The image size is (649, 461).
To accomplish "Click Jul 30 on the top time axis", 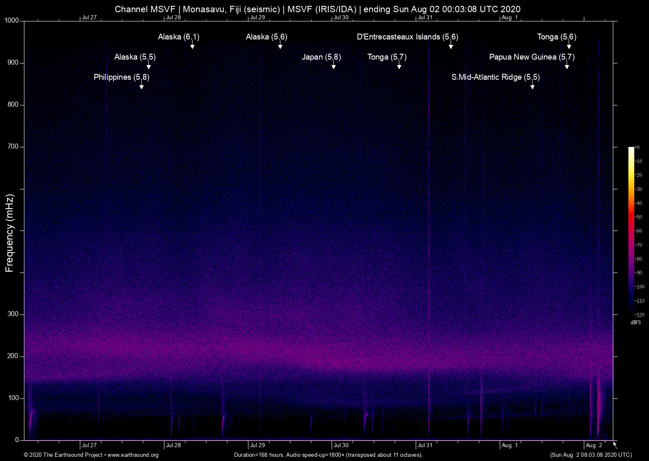I will (x=341, y=18).
